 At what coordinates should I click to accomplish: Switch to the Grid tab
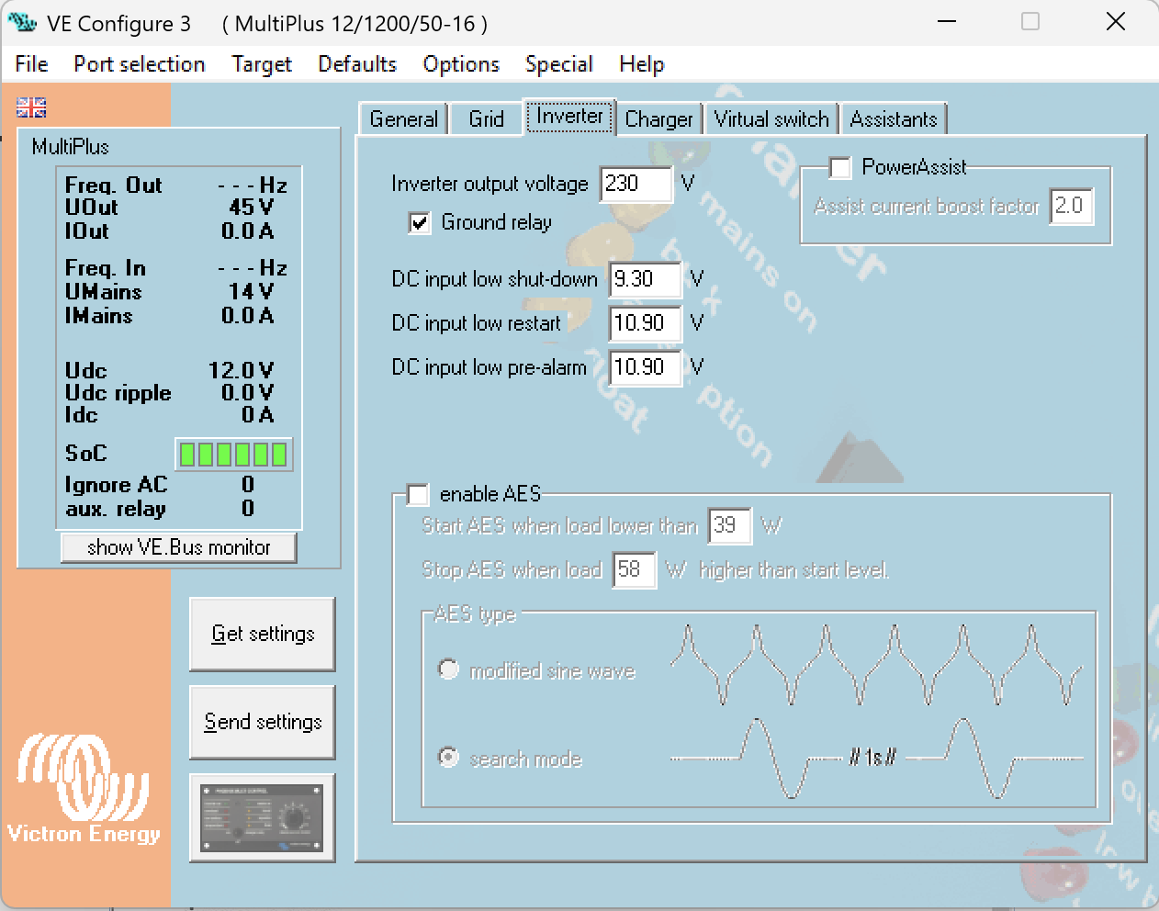(x=486, y=119)
